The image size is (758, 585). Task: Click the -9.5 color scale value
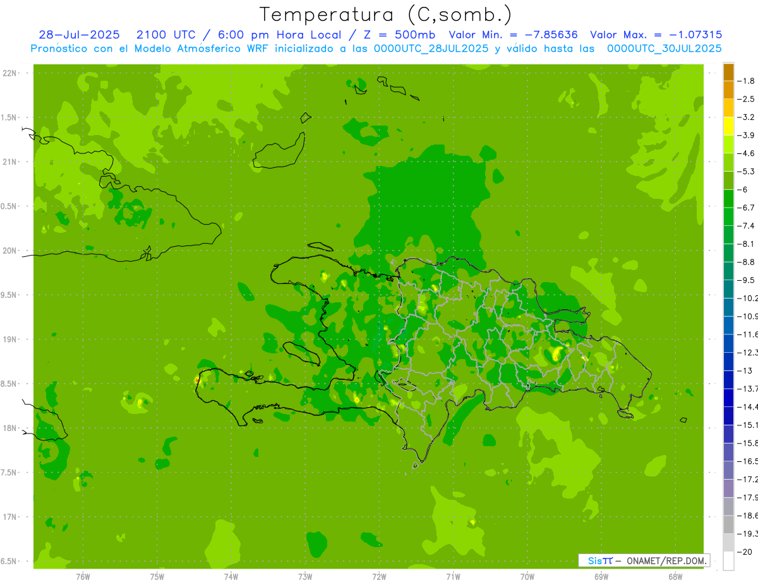(x=747, y=280)
